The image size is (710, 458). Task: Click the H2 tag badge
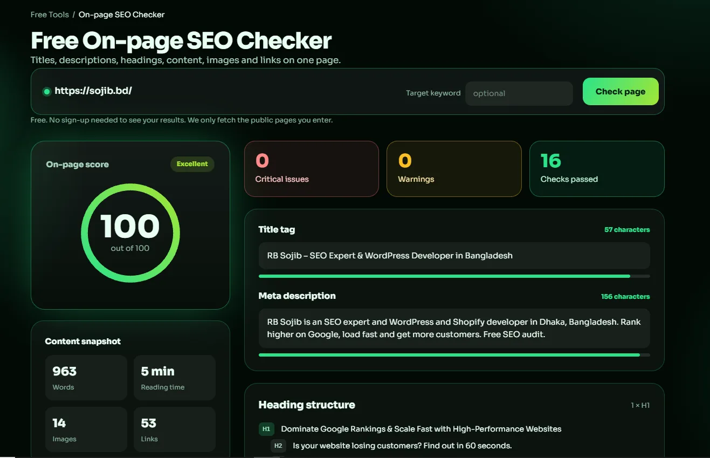click(x=278, y=446)
